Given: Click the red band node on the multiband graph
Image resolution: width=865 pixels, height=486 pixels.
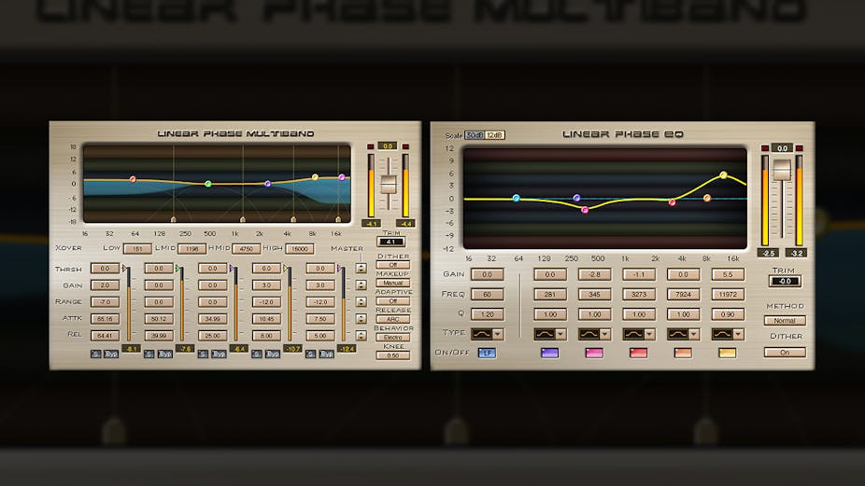Looking at the screenshot, I should [x=133, y=178].
